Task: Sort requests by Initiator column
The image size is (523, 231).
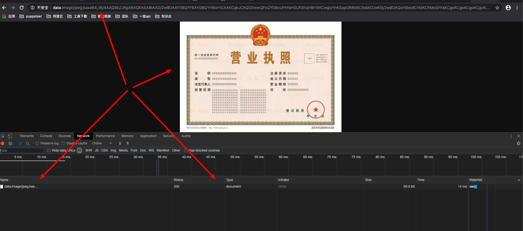Action: (320, 180)
